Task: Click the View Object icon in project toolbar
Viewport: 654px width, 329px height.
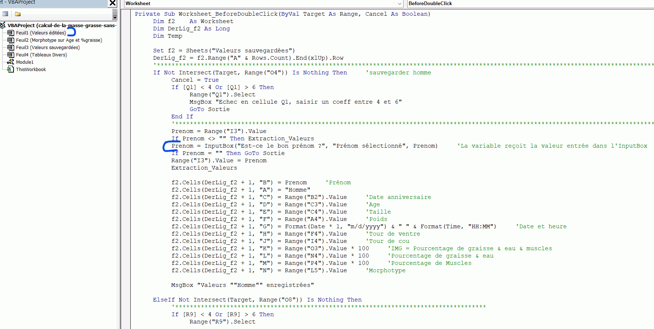Action: click(5, 14)
